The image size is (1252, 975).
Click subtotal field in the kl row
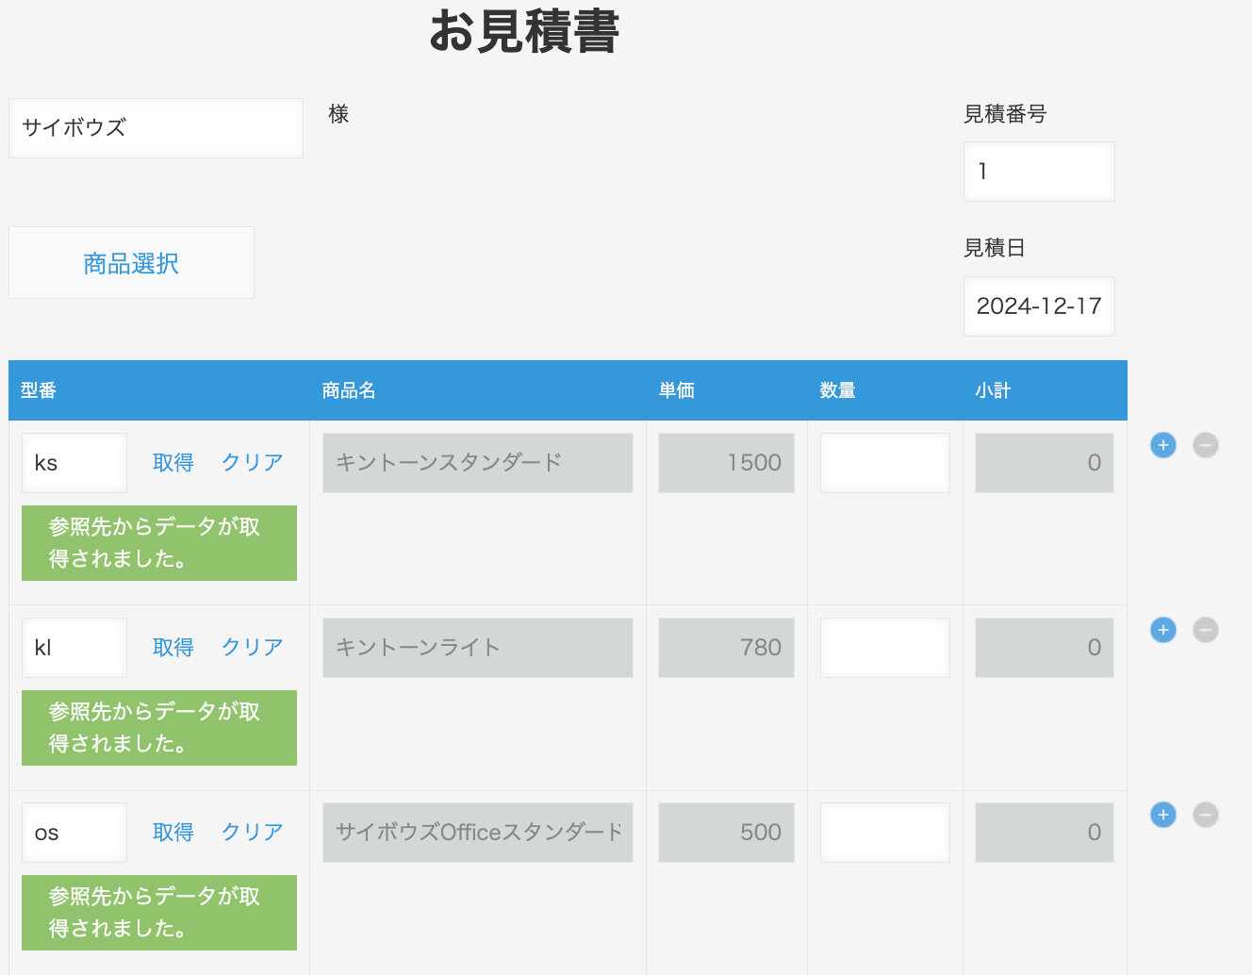coord(1045,648)
